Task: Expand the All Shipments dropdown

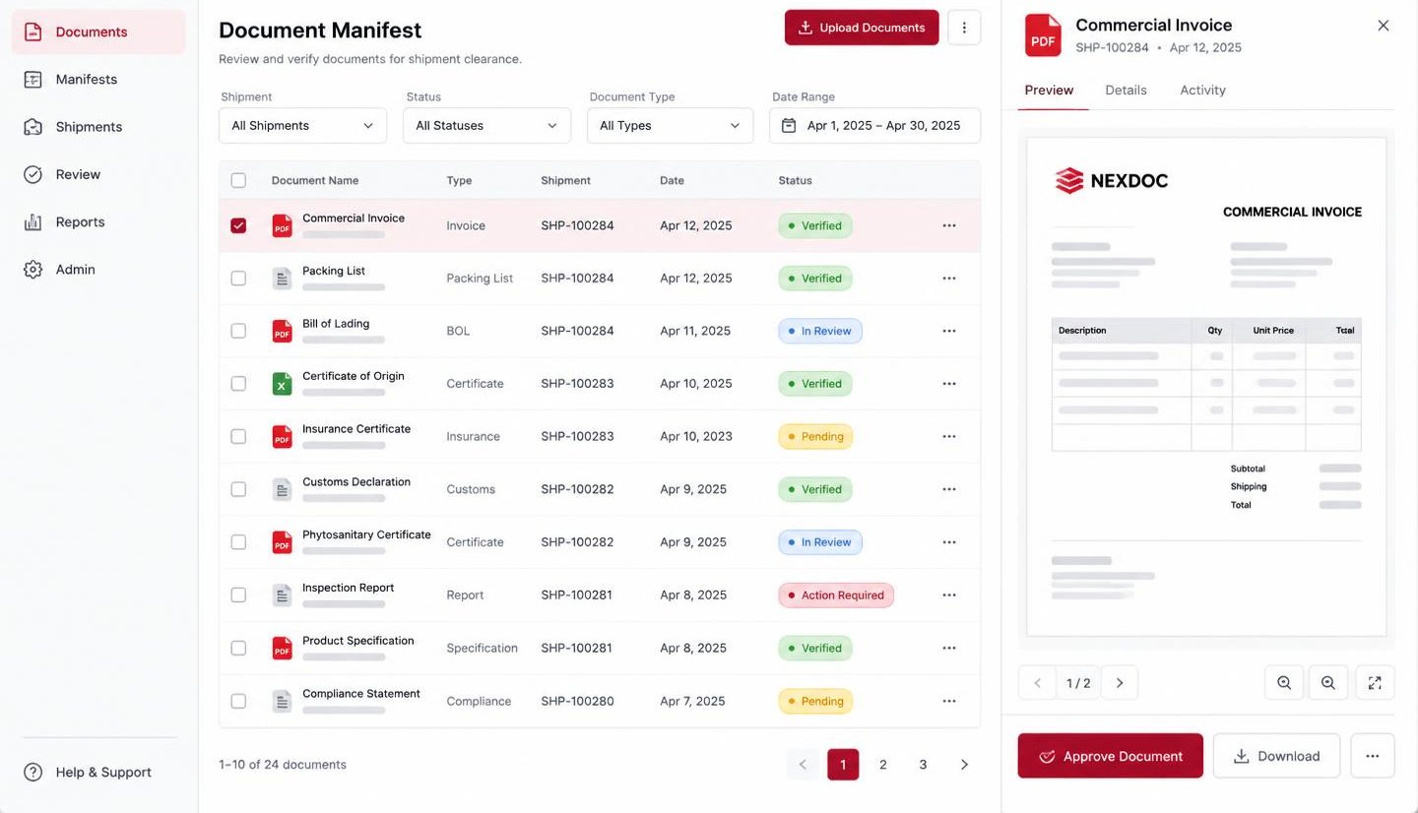Action: tap(302, 125)
